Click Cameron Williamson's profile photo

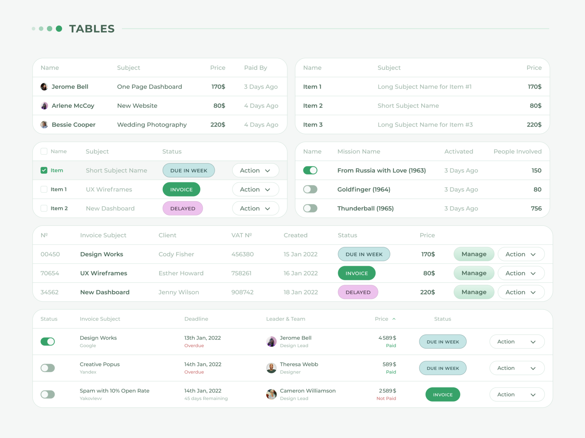point(271,394)
